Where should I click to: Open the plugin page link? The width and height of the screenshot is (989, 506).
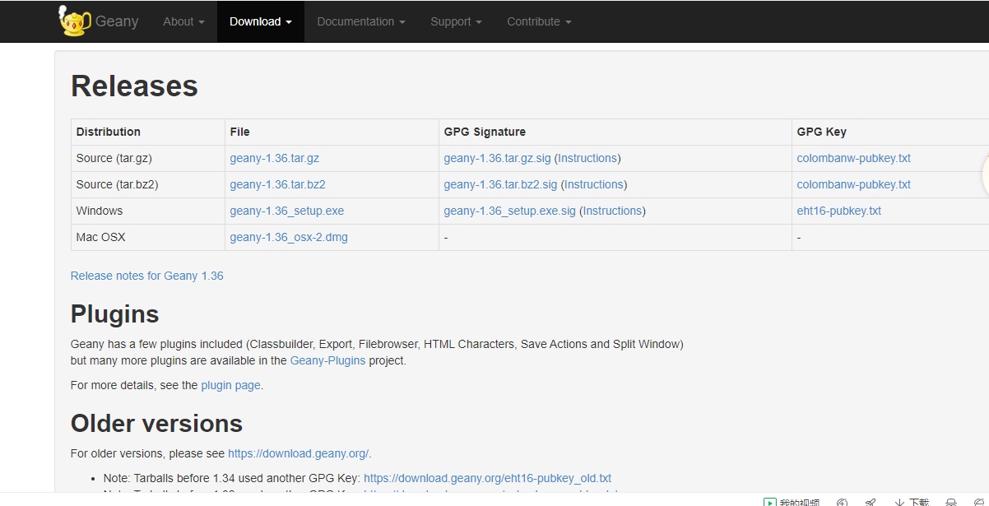click(230, 385)
